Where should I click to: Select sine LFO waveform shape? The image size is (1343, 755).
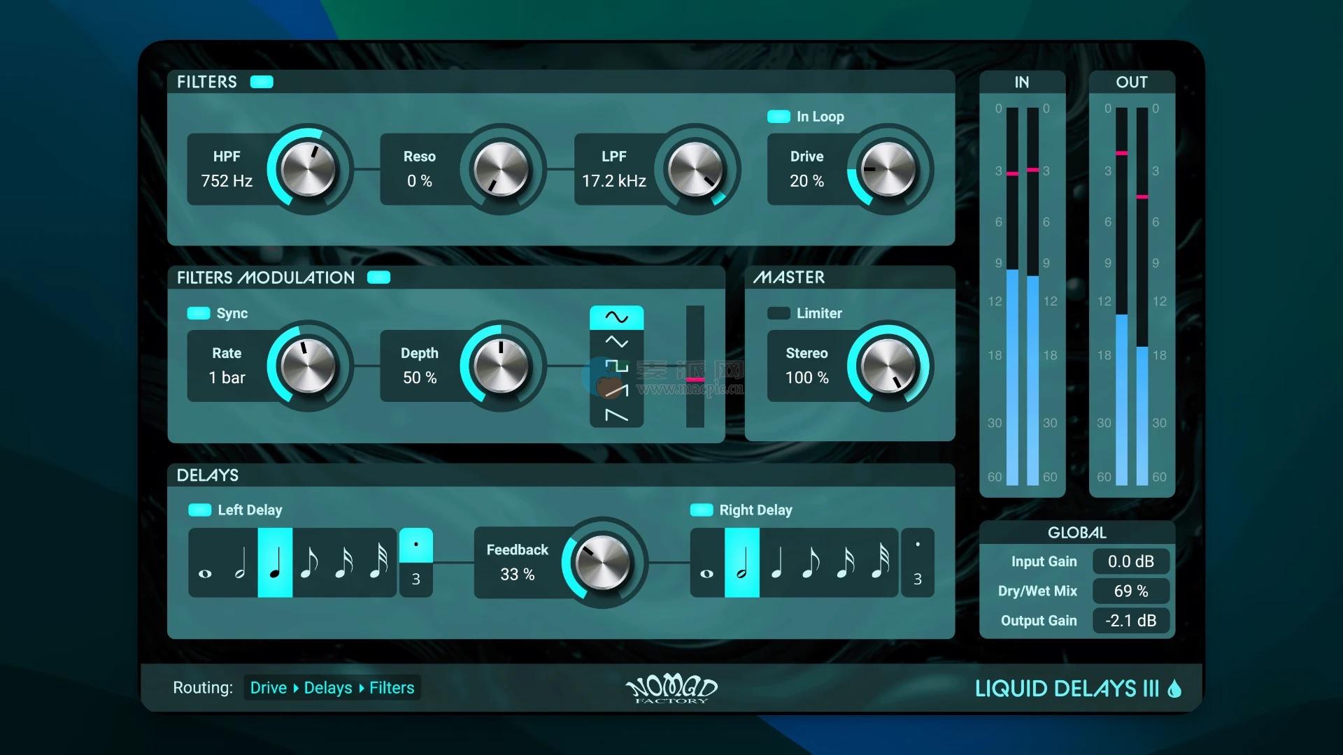(616, 317)
